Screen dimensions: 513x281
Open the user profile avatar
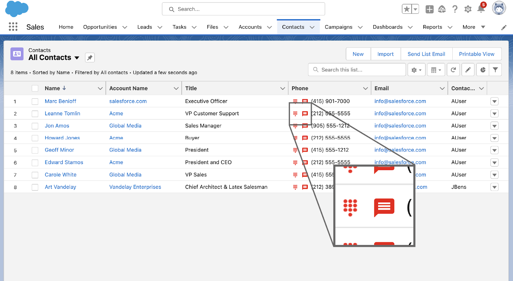click(x=499, y=8)
